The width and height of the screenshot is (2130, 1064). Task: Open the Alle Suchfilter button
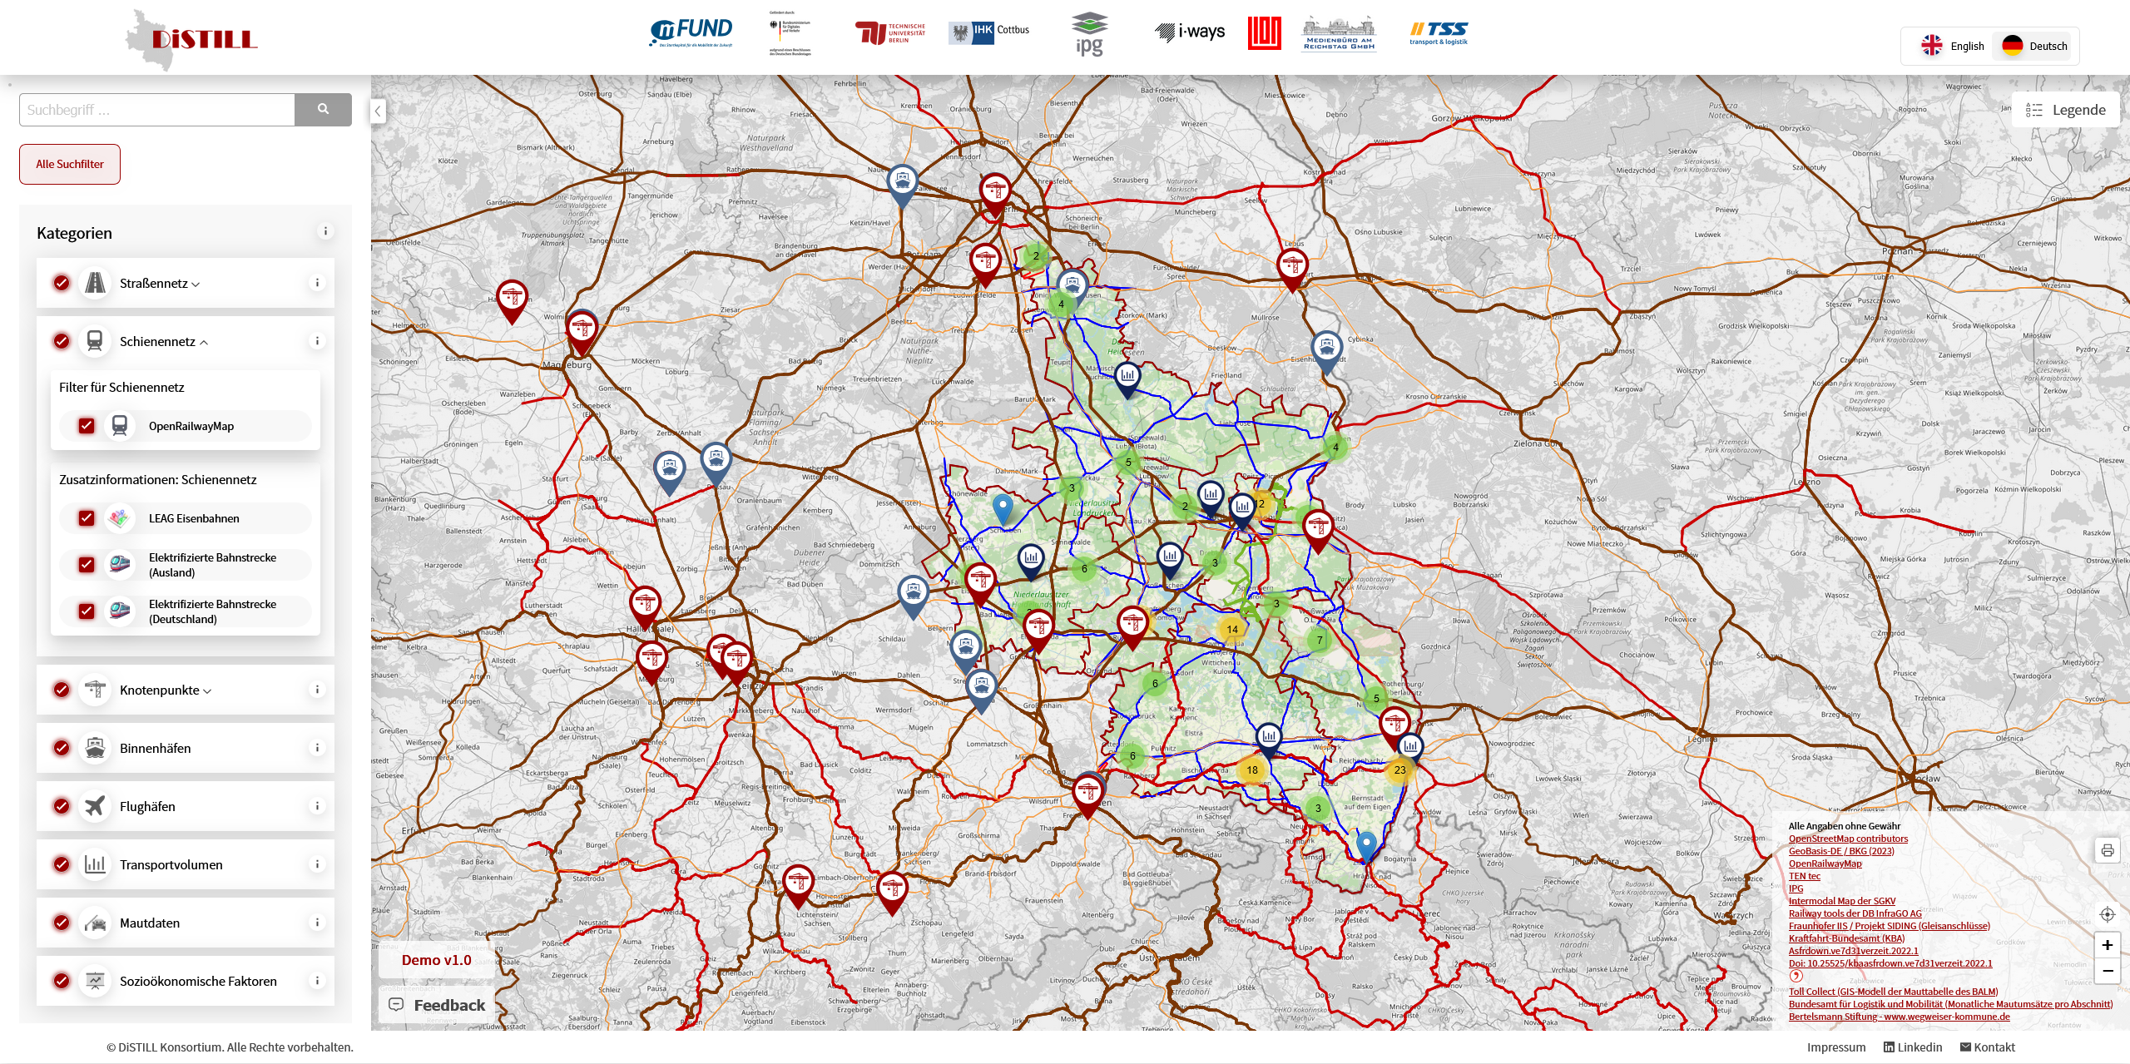click(x=70, y=164)
